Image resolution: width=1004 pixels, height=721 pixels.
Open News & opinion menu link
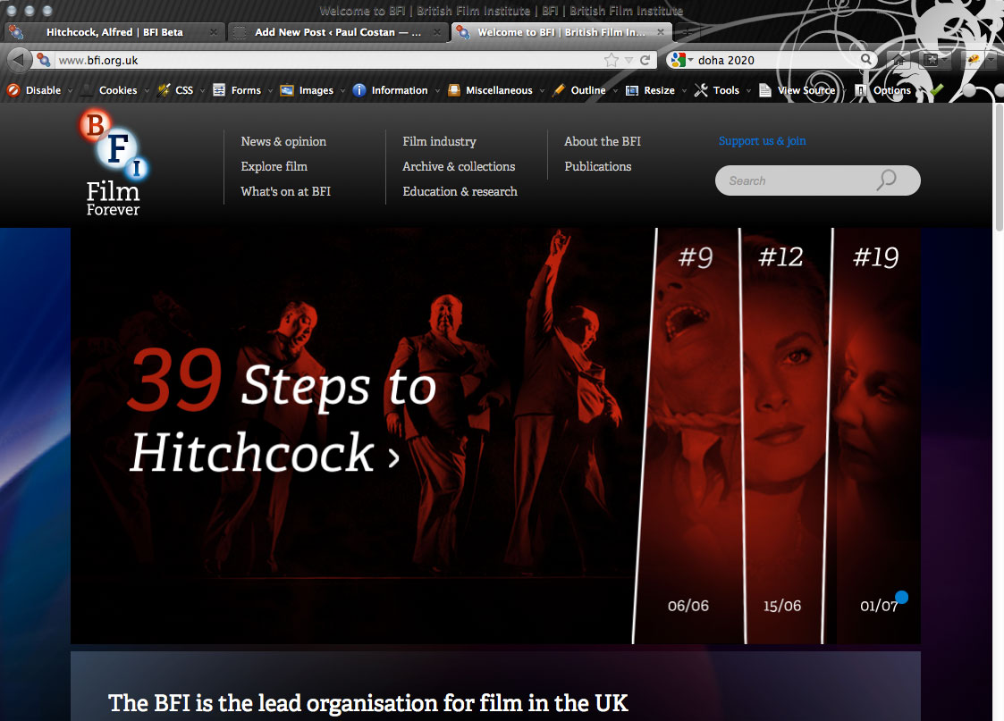coord(283,141)
